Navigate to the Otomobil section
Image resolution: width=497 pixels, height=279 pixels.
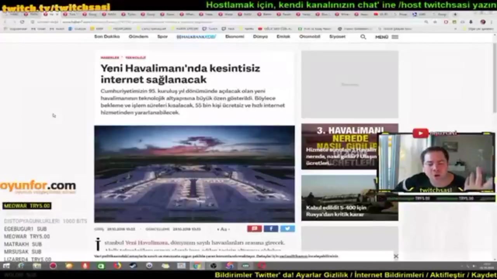tap(309, 36)
